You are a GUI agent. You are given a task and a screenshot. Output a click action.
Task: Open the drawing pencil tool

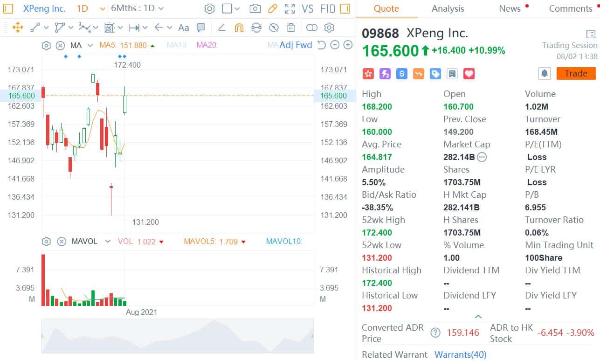(273, 8)
